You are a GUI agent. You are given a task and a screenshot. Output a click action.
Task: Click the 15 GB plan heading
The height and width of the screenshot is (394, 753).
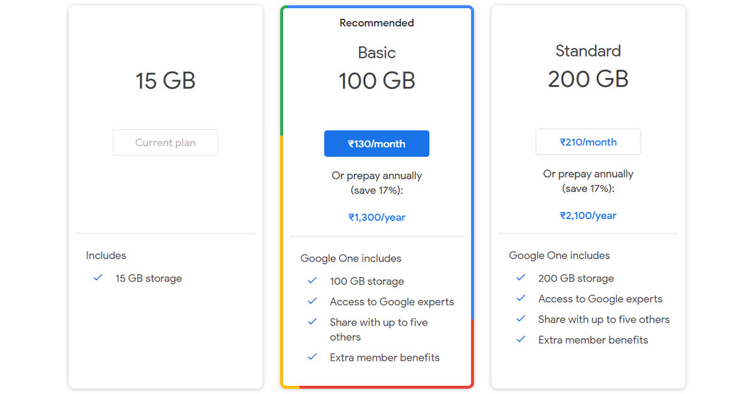(x=165, y=80)
